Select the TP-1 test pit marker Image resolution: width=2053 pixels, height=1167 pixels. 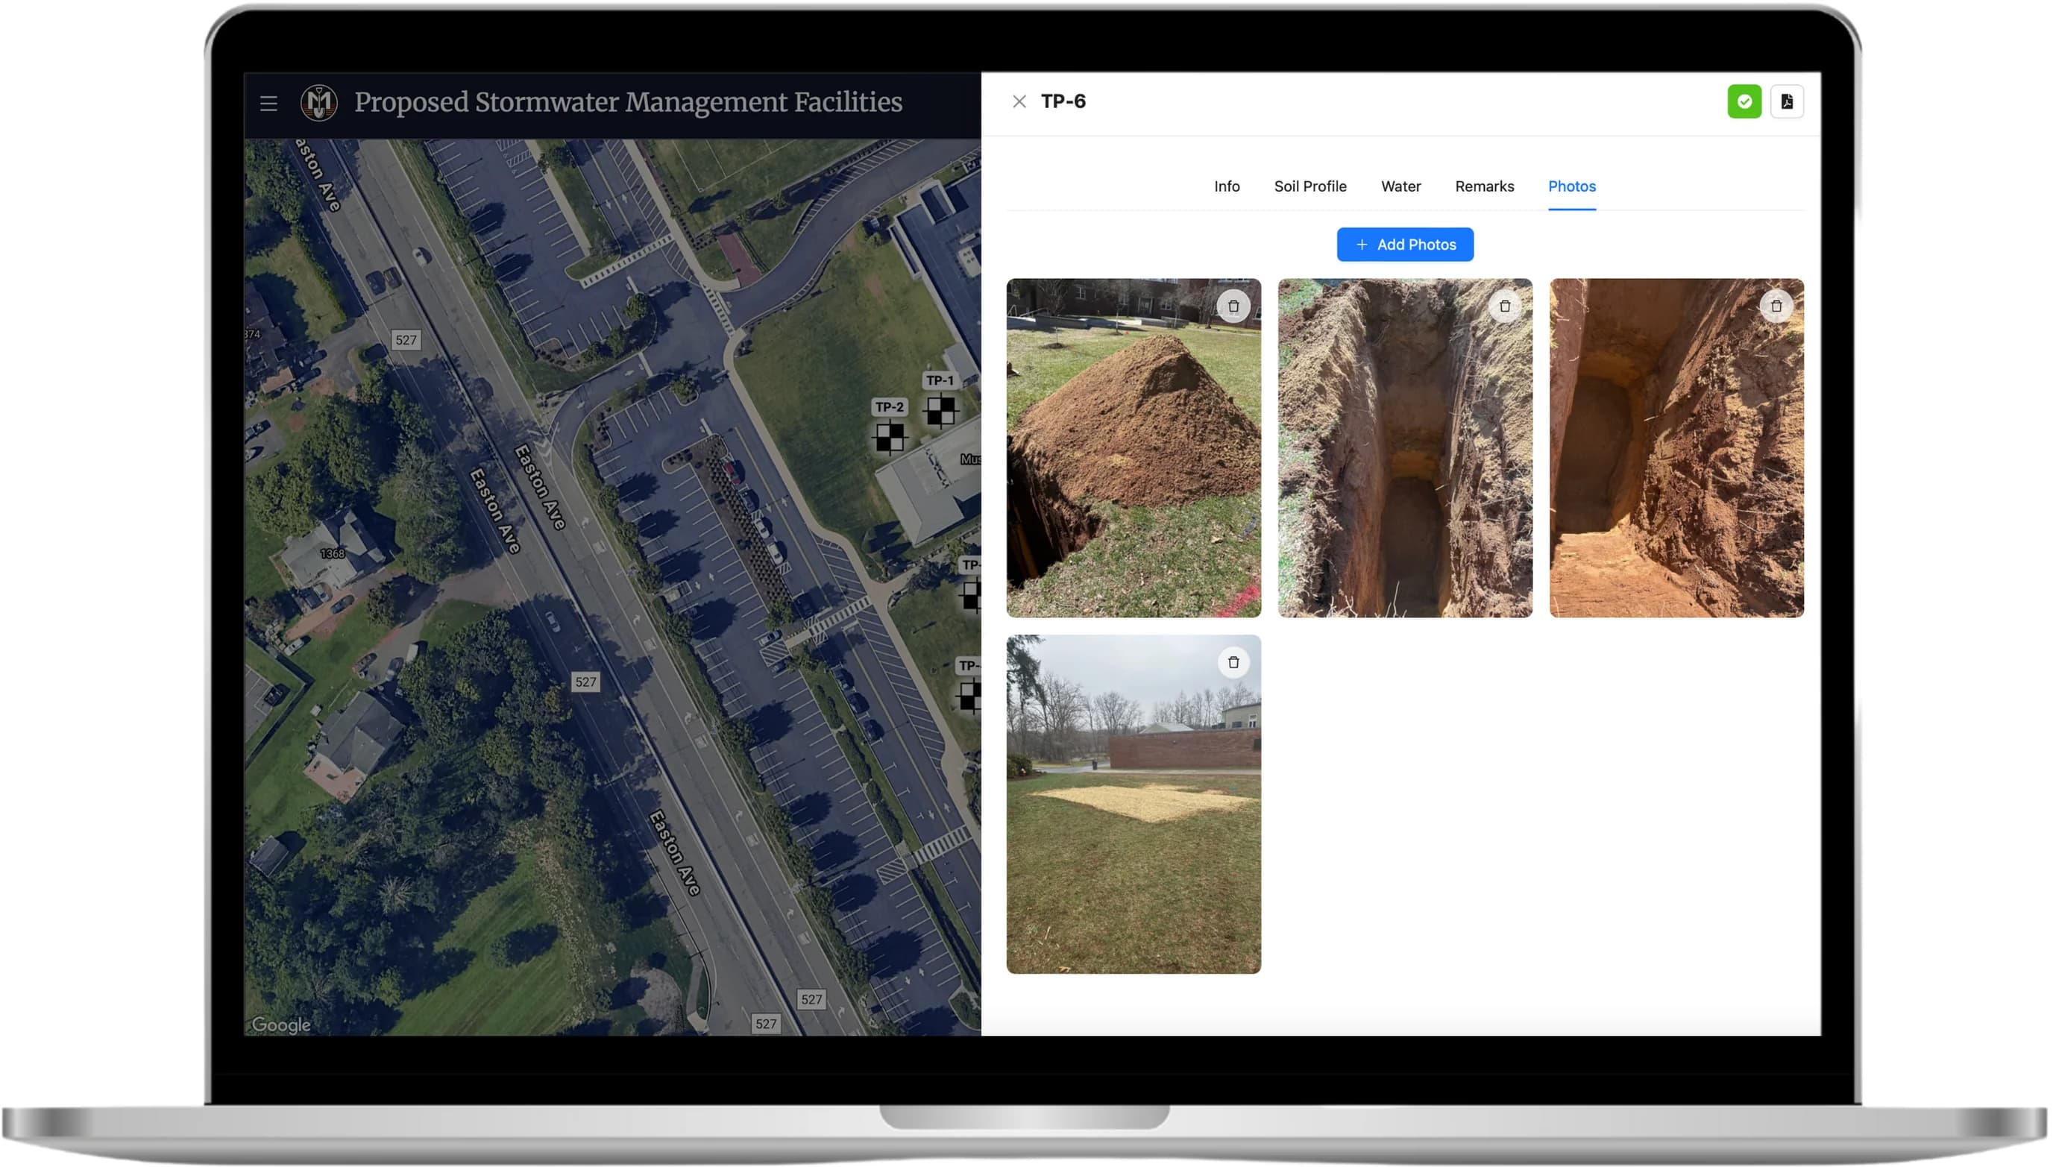tap(940, 409)
